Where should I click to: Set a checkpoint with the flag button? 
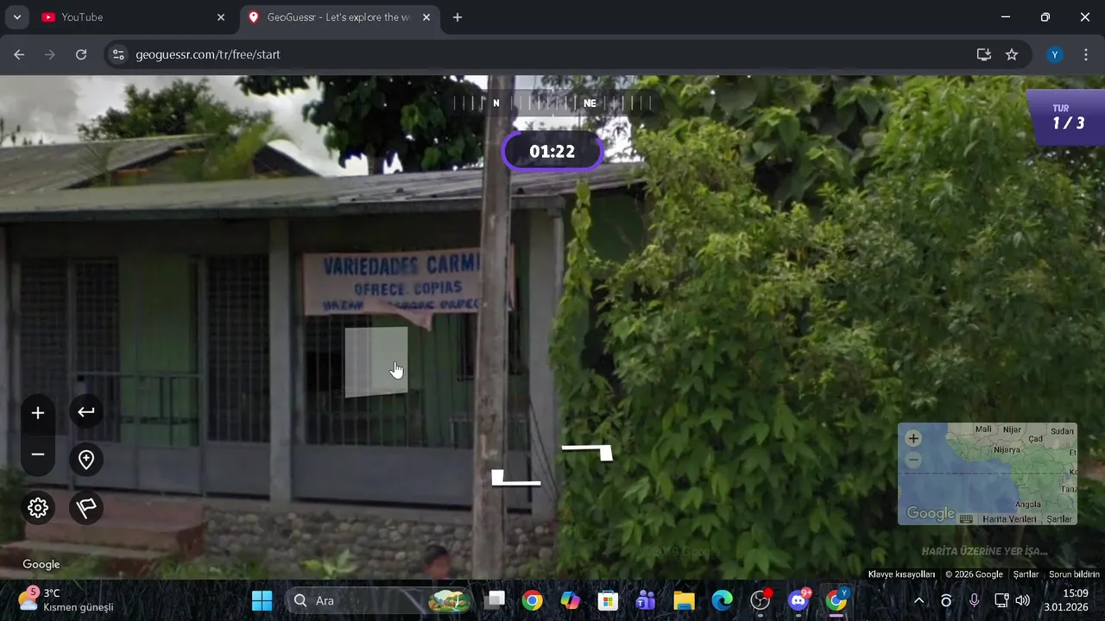[86, 508]
